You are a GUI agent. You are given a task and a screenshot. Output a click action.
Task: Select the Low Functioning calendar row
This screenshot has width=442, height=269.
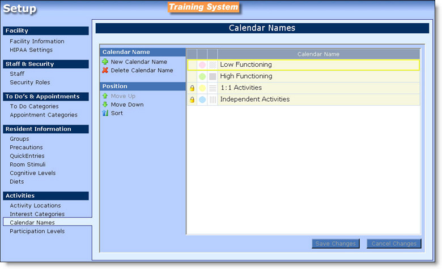tap(303, 65)
